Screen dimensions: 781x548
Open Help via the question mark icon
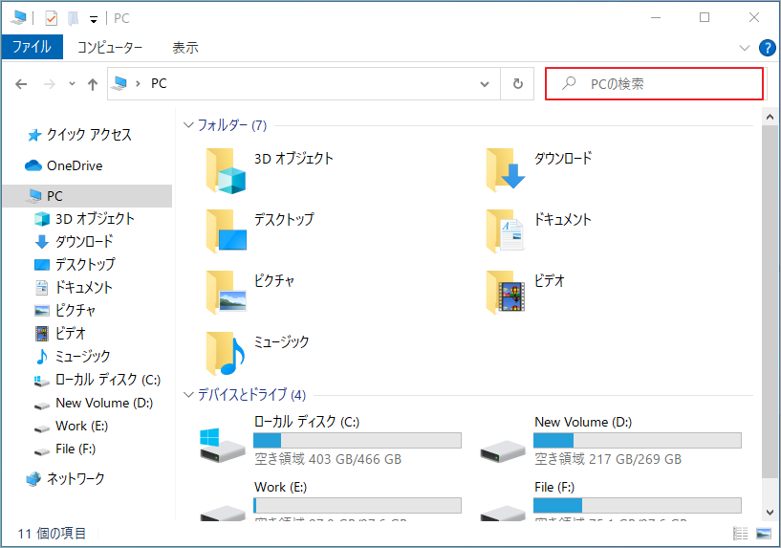[767, 48]
